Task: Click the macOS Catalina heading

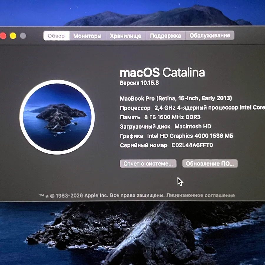Action: (x=162, y=72)
